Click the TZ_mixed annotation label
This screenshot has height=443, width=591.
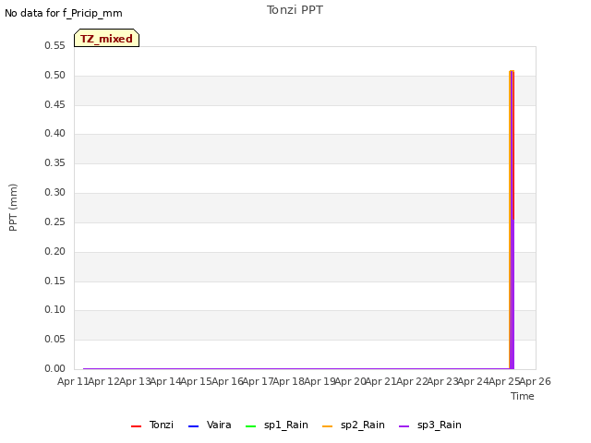click(107, 38)
